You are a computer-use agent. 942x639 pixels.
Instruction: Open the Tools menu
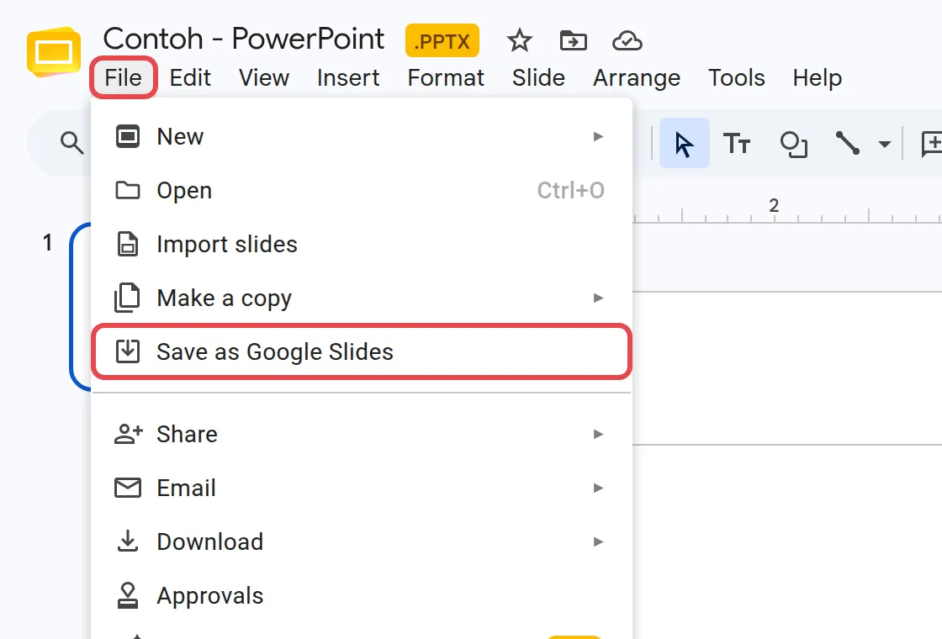[737, 77]
